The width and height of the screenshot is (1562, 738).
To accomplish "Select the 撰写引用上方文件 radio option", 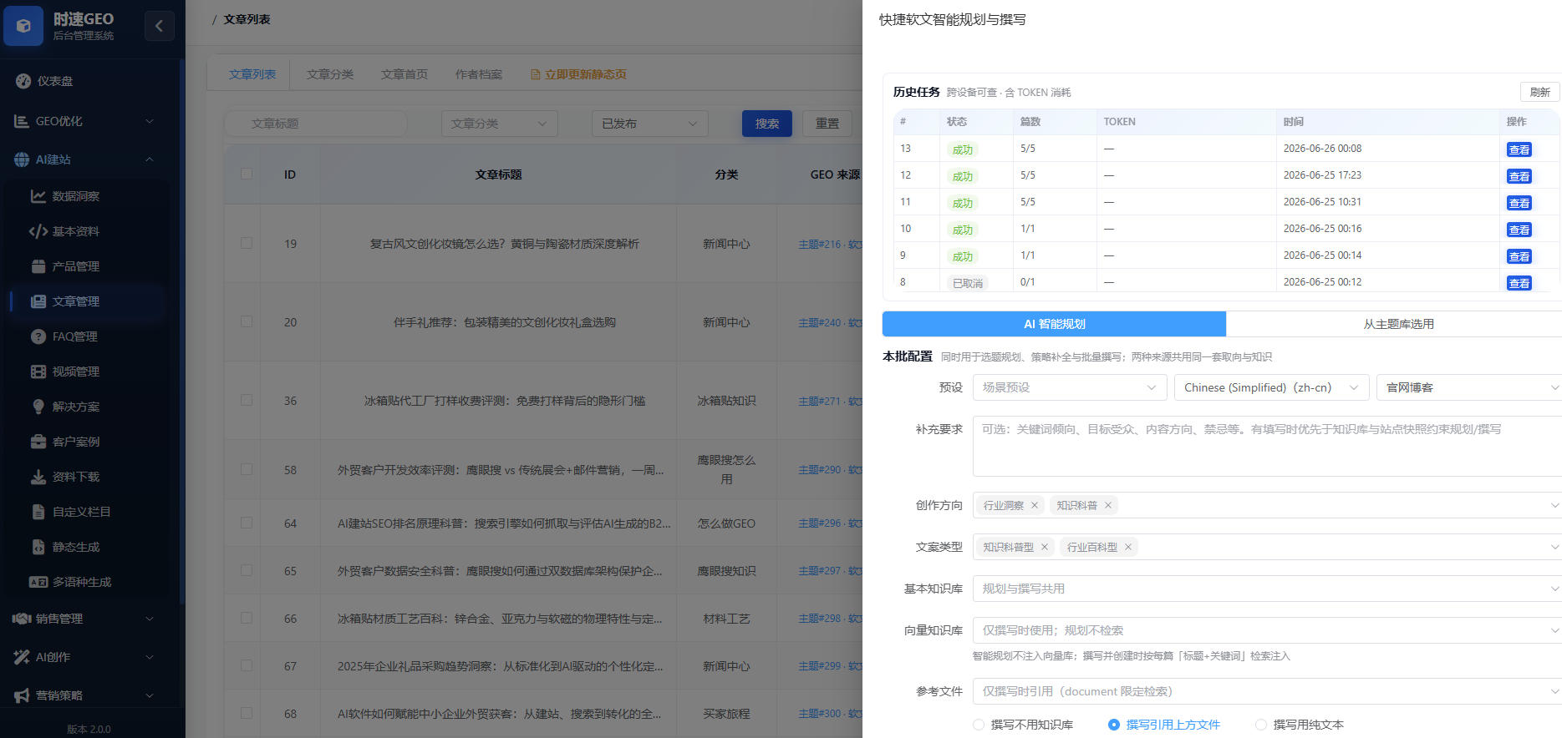I will coord(1114,725).
